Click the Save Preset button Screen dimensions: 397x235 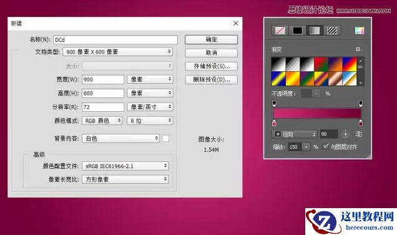[x=211, y=66]
